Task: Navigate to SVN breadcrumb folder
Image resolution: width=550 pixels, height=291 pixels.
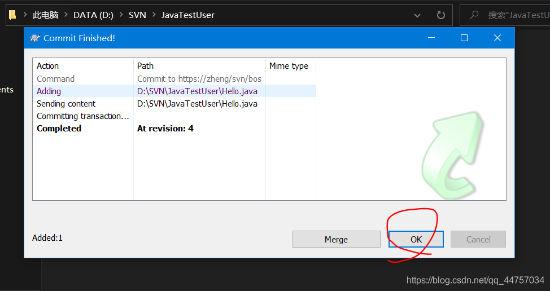Action: coord(137,15)
